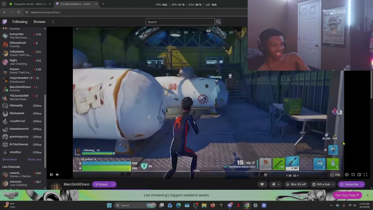The width and height of the screenshot is (373, 210).
Task: Pause the Twitch stream video
Action: pos(51,175)
